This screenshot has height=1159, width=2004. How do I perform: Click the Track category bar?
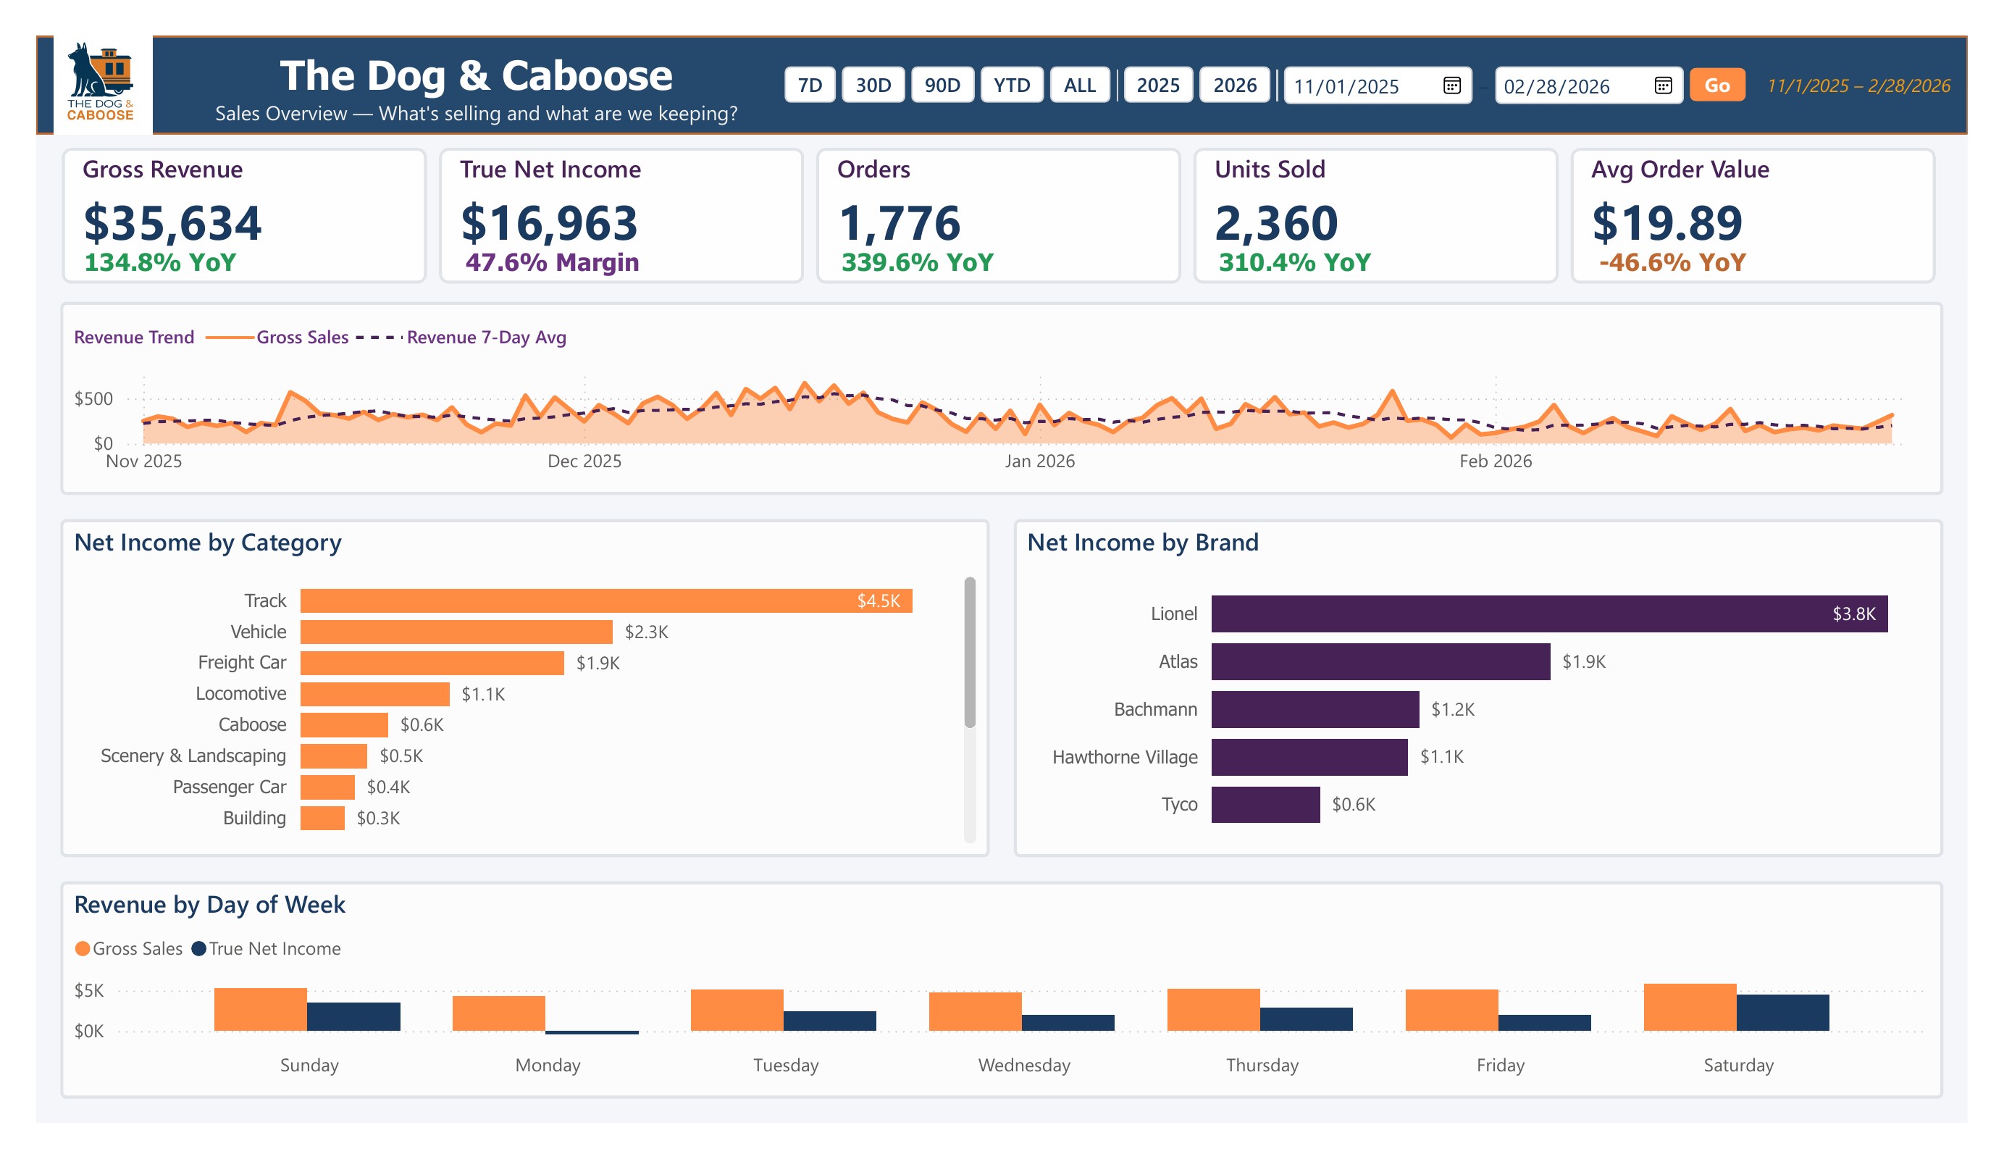pos(604,601)
